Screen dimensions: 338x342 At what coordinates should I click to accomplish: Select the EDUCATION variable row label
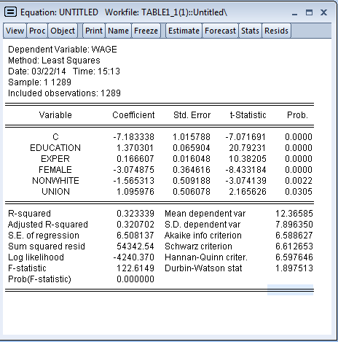[x=55, y=148]
